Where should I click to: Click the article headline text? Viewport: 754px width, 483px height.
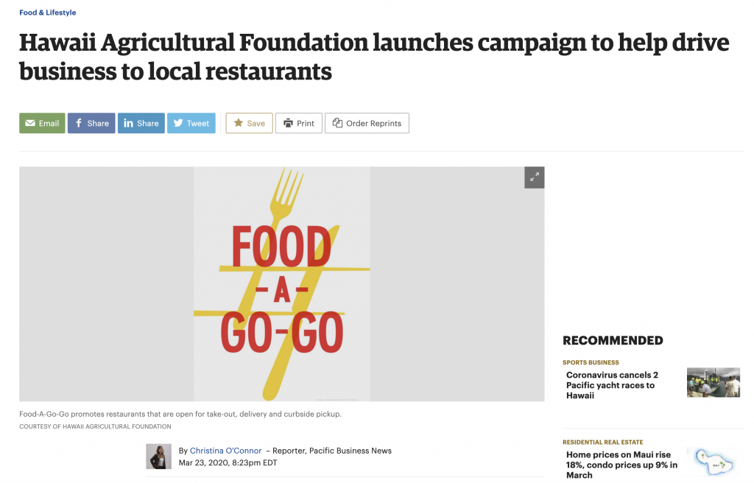pyautogui.click(x=373, y=57)
